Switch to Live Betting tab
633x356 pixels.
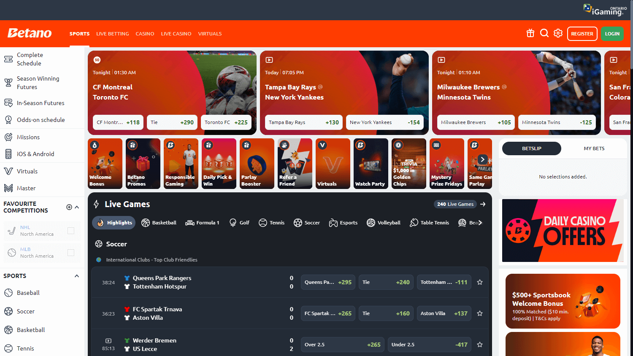113,34
